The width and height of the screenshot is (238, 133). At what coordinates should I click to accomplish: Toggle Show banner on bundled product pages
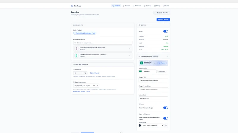pyautogui.click(x=166, y=118)
